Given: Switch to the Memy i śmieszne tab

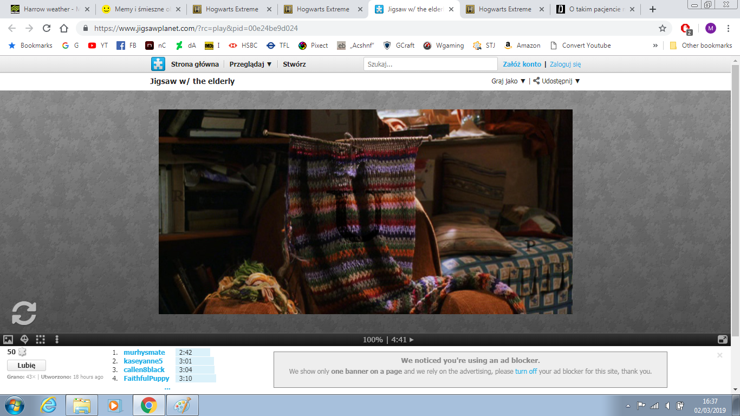Looking at the screenshot, I should tap(141, 9).
